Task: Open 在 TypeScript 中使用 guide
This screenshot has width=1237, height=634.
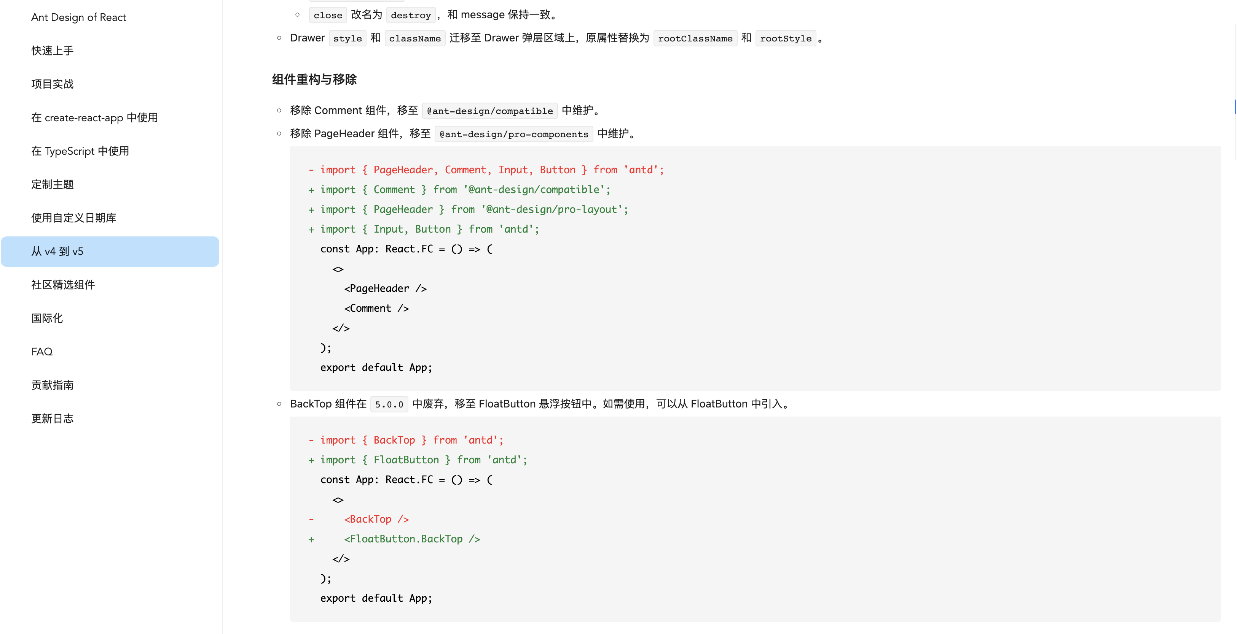Action: coord(80,151)
